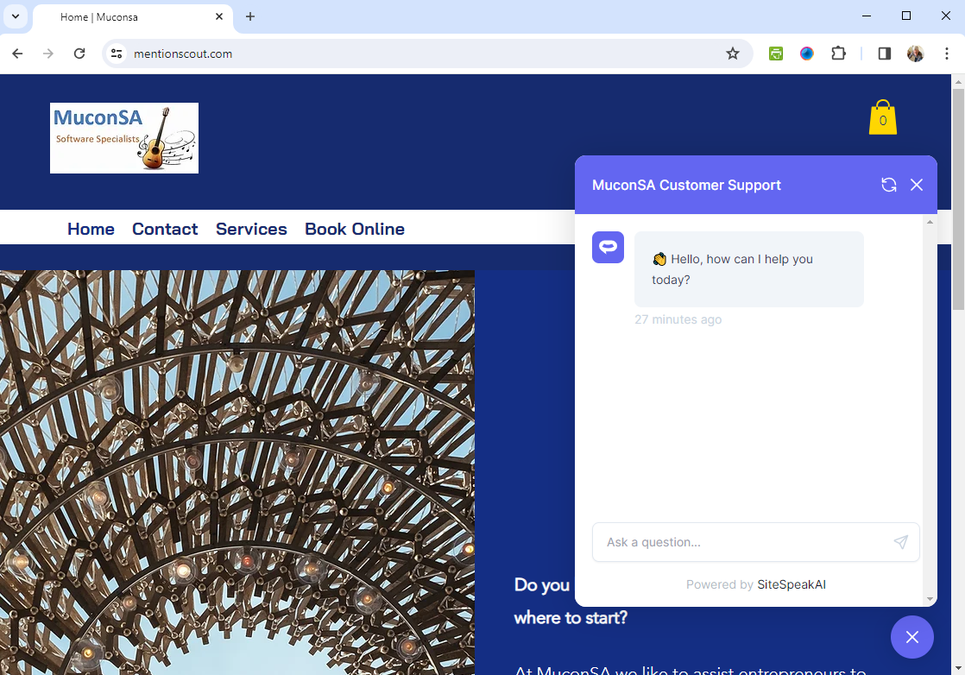Viewport: 965px width, 675px height.
Task: Open the Services menu item
Action: pos(251,229)
